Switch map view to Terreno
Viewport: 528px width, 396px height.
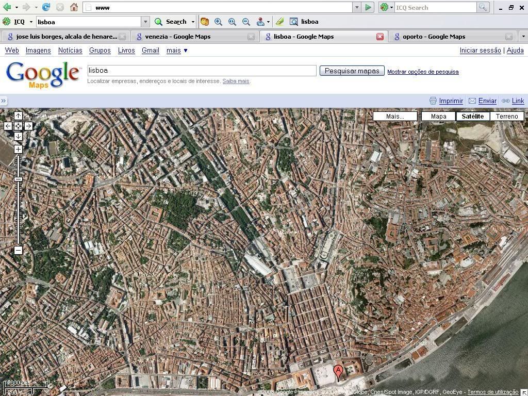click(x=506, y=116)
